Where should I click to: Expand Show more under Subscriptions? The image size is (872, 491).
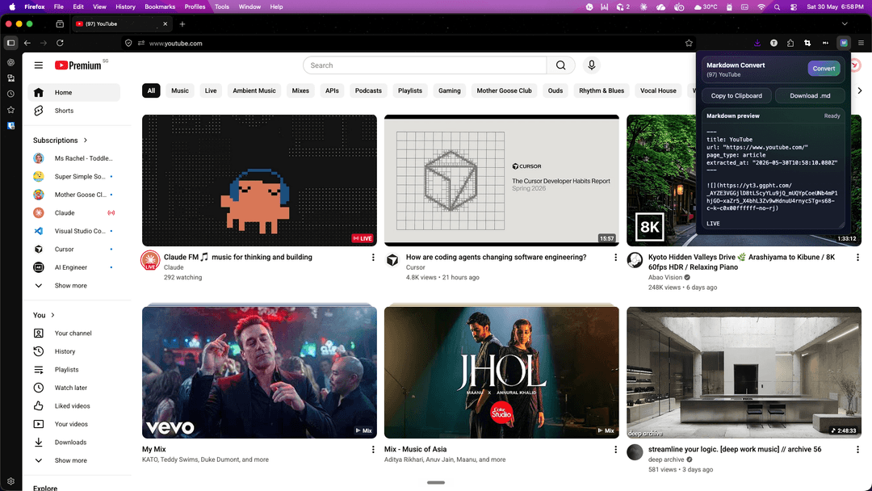click(x=74, y=286)
